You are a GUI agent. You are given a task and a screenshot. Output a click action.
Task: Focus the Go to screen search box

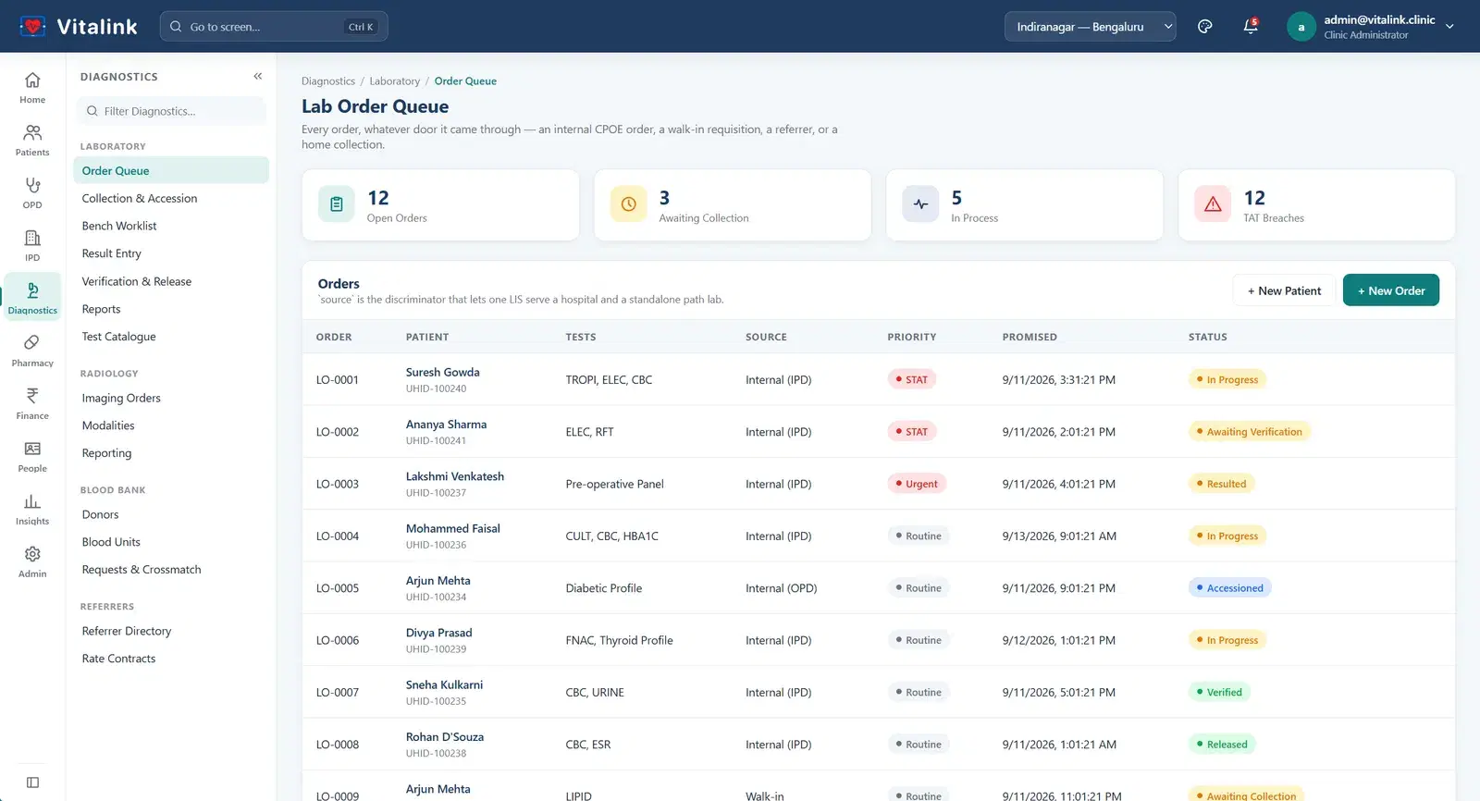(x=274, y=27)
